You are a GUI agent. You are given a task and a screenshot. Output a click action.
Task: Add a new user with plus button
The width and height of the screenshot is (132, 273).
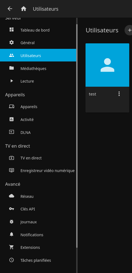pyautogui.click(x=129, y=30)
